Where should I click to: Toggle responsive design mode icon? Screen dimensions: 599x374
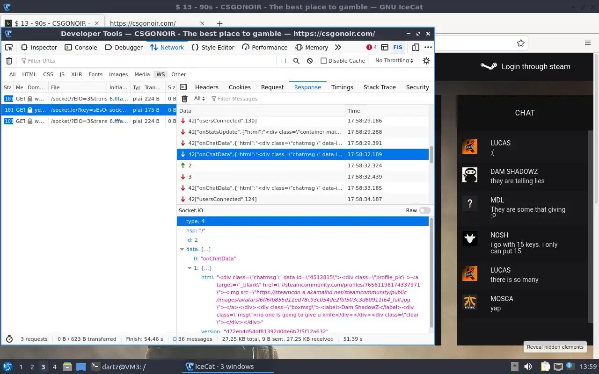416,47
